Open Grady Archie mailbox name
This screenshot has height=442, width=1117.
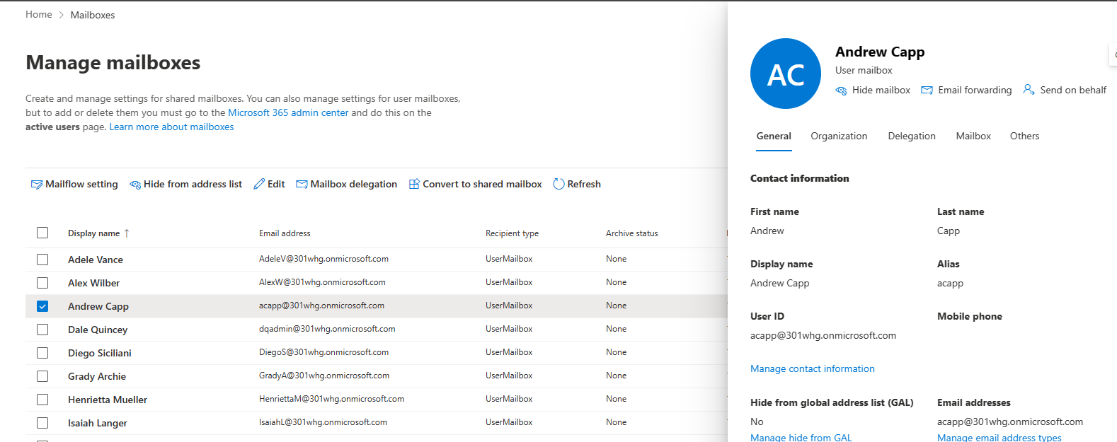(97, 376)
